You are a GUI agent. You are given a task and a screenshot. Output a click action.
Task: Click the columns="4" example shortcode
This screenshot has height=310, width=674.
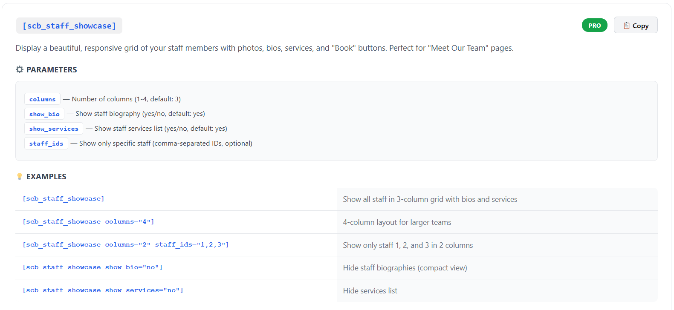coord(88,222)
